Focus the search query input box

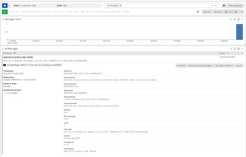102,12
